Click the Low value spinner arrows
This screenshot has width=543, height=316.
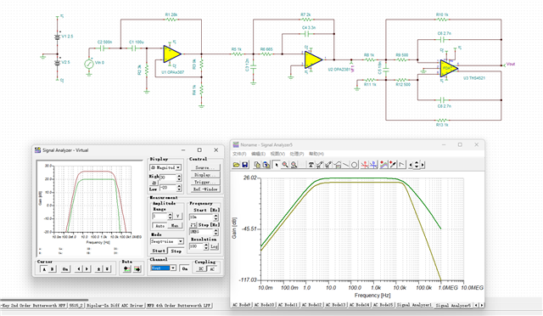pos(179,188)
